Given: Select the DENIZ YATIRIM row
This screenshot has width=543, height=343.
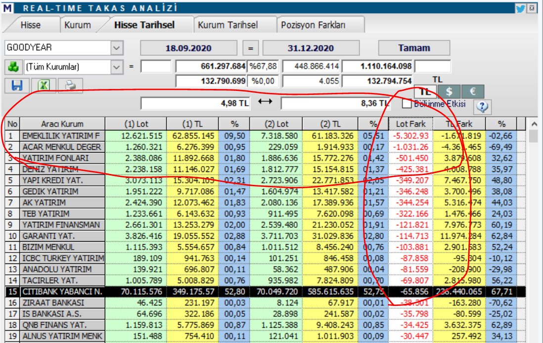Looking at the screenshot, I should [62, 169].
